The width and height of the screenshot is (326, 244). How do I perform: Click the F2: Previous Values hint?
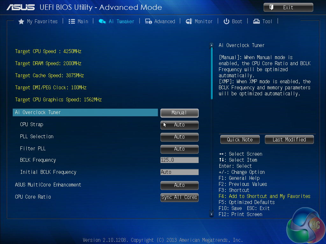point(243,184)
